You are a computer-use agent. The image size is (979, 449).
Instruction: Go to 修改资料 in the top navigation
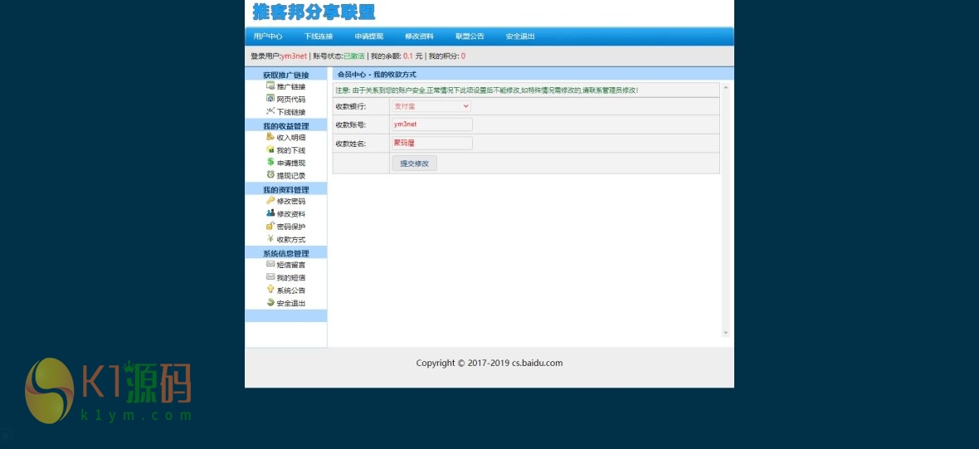(x=419, y=37)
